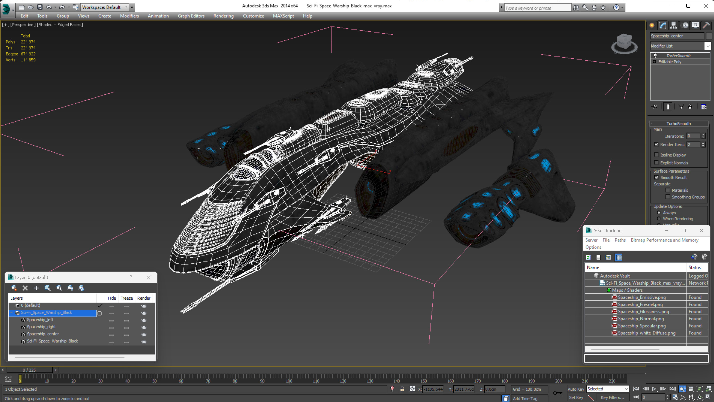Viewport: 714px width, 402px height.
Task: Click Zoom Extents All Selected icon
Action: click(708, 389)
